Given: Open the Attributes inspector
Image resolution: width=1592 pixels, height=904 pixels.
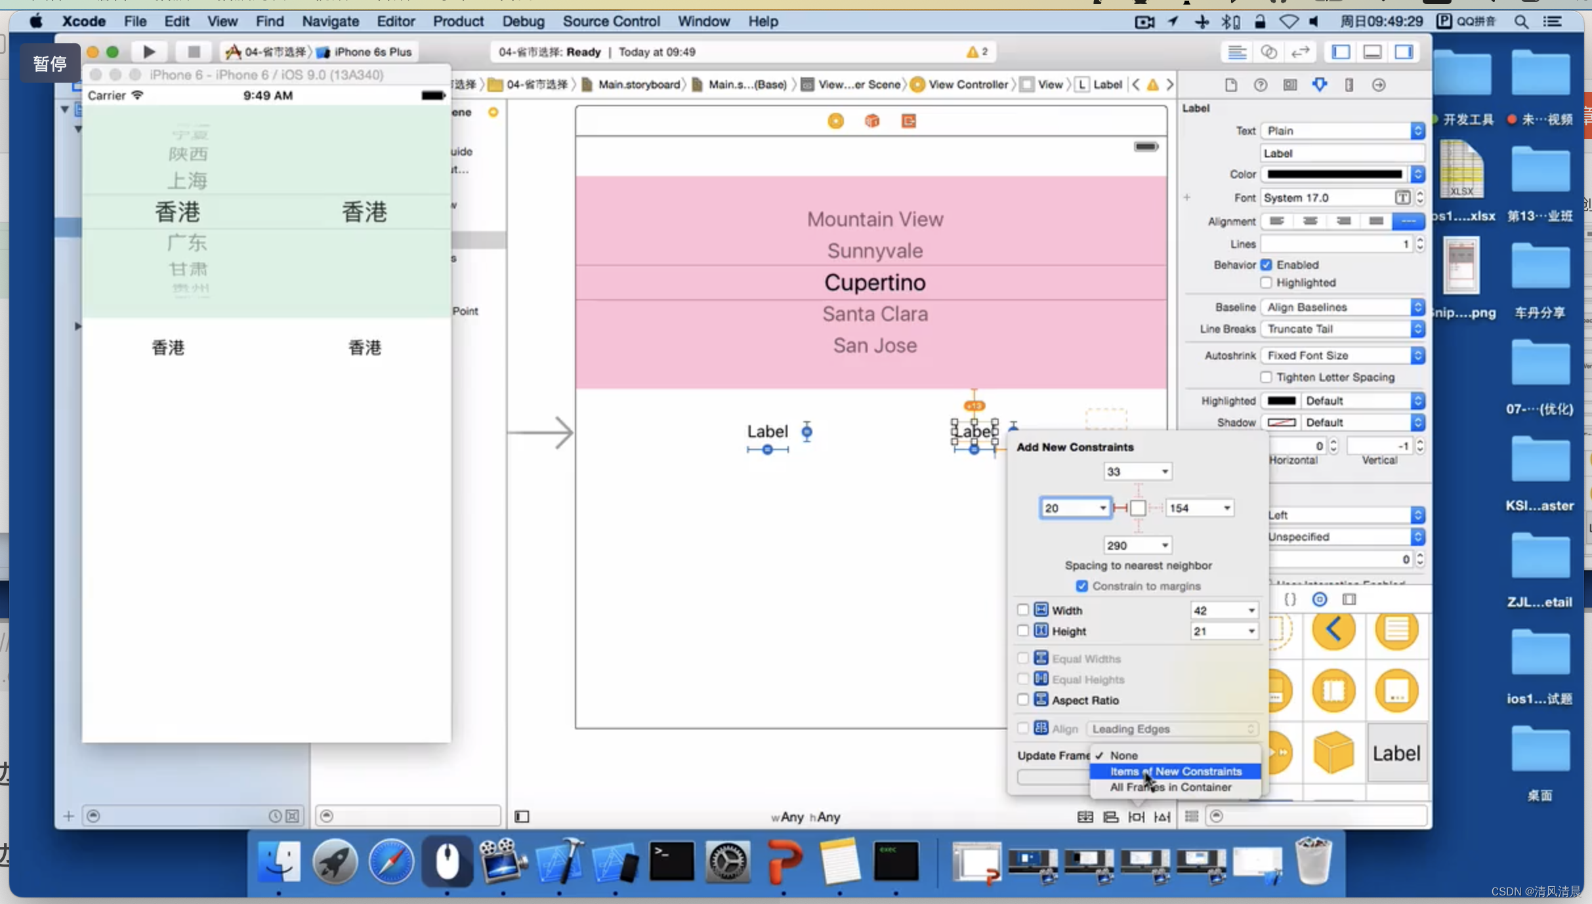Looking at the screenshot, I should pos(1319,85).
